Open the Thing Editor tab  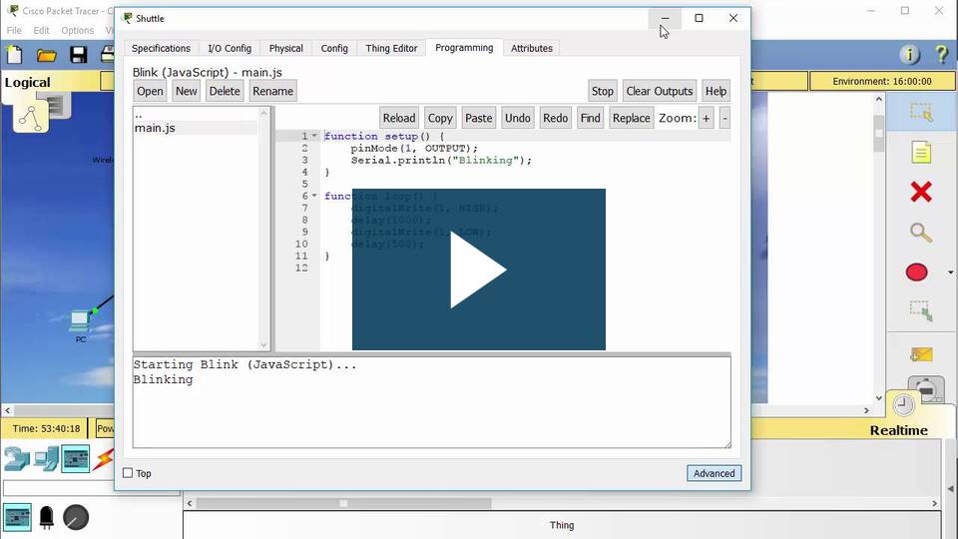click(x=391, y=48)
